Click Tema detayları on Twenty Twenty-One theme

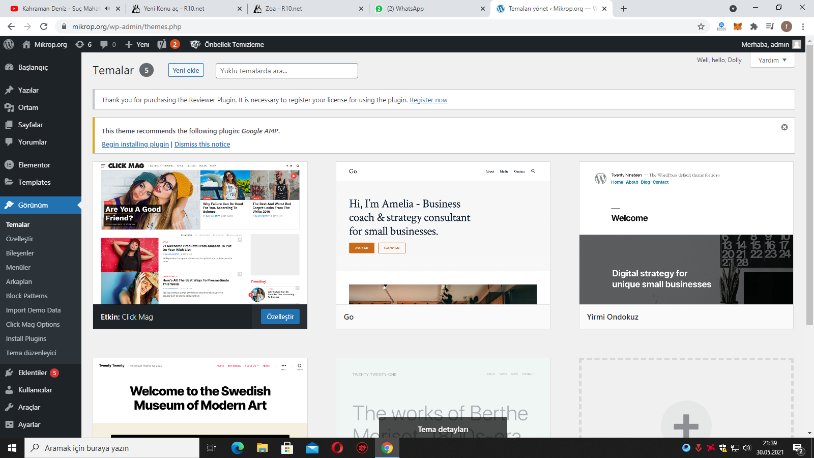click(x=443, y=429)
